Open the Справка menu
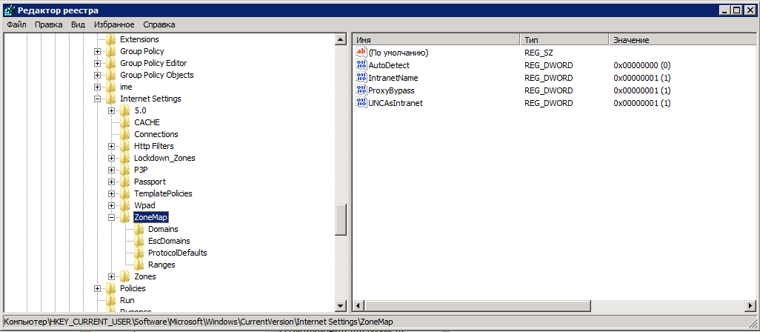 (159, 24)
